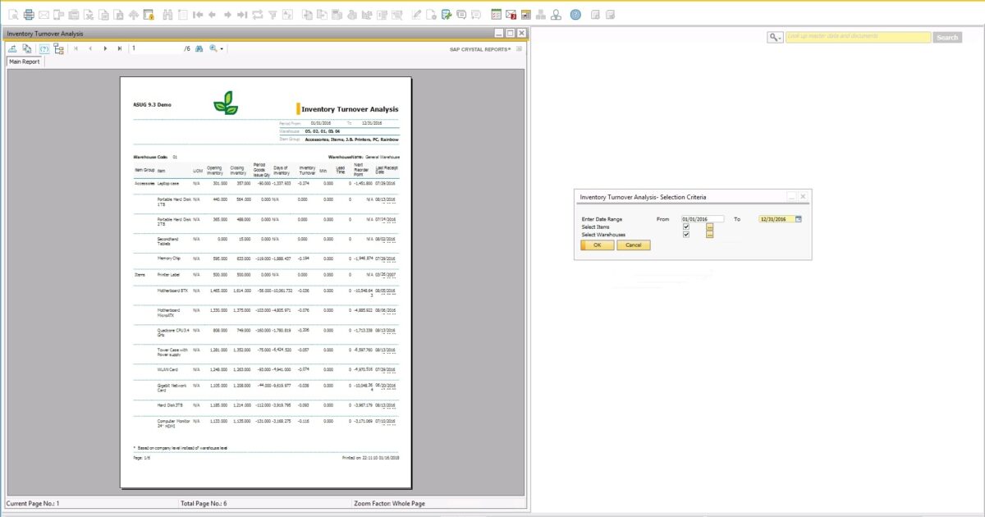The image size is (985, 517).
Task: Open the Select Warehouses browse (...) button
Action: click(x=709, y=236)
